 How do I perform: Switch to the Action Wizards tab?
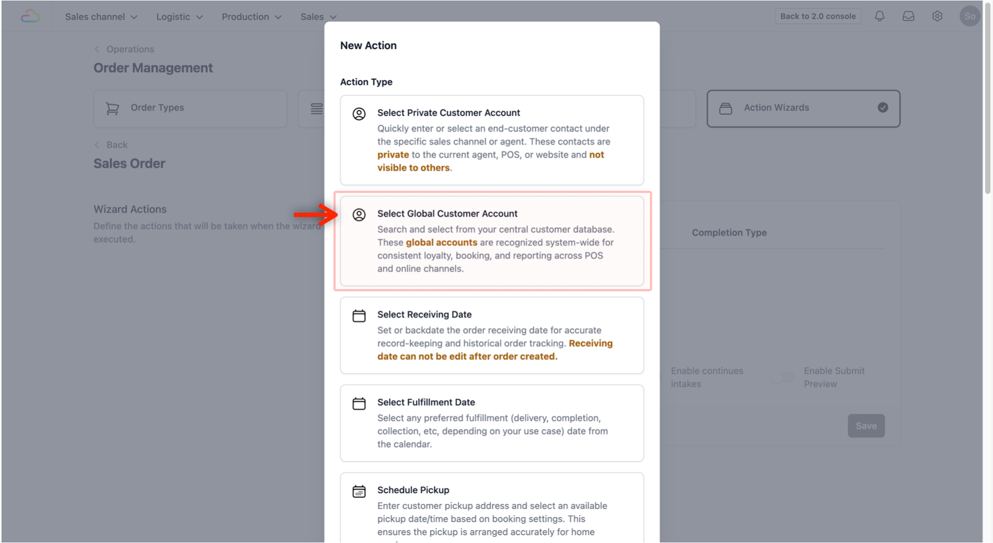[x=803, y=109]
